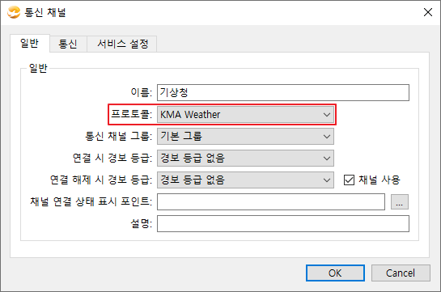Expand the 통신 채널 그룹 dropdown
This screenshot has width=441, height=292.
click(x=245, y=137)
